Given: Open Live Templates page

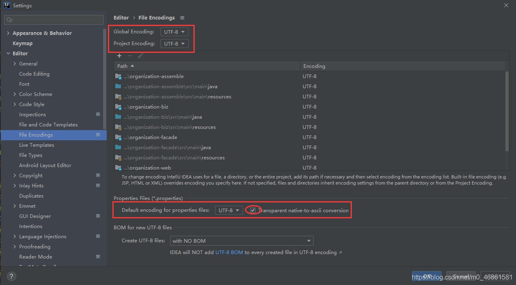Looking at the screenshot, I should coord(37,145).
